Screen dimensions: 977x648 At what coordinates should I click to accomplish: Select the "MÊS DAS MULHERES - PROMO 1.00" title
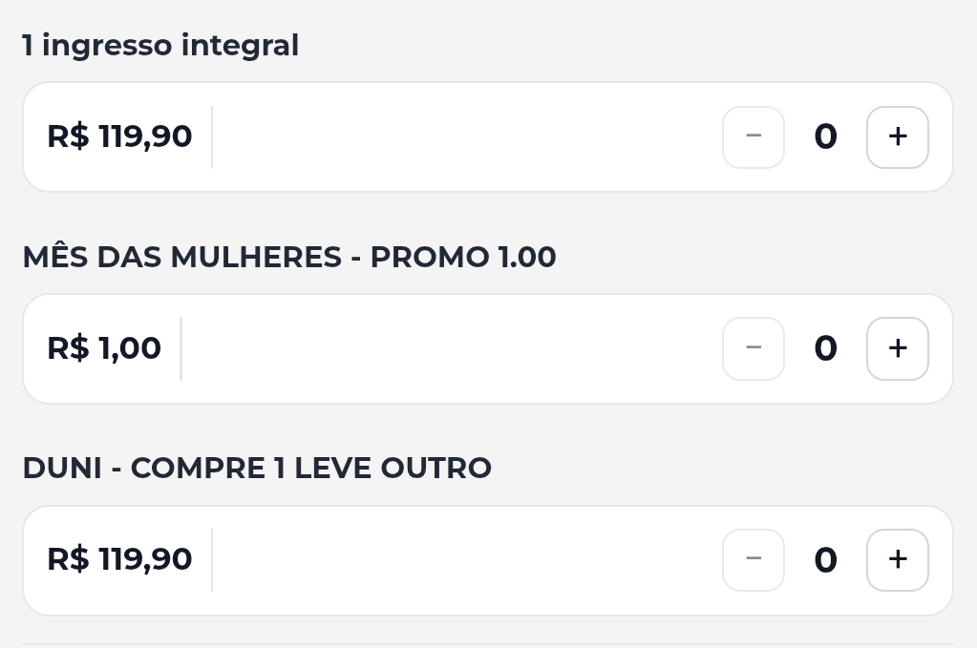pos(288,258)
